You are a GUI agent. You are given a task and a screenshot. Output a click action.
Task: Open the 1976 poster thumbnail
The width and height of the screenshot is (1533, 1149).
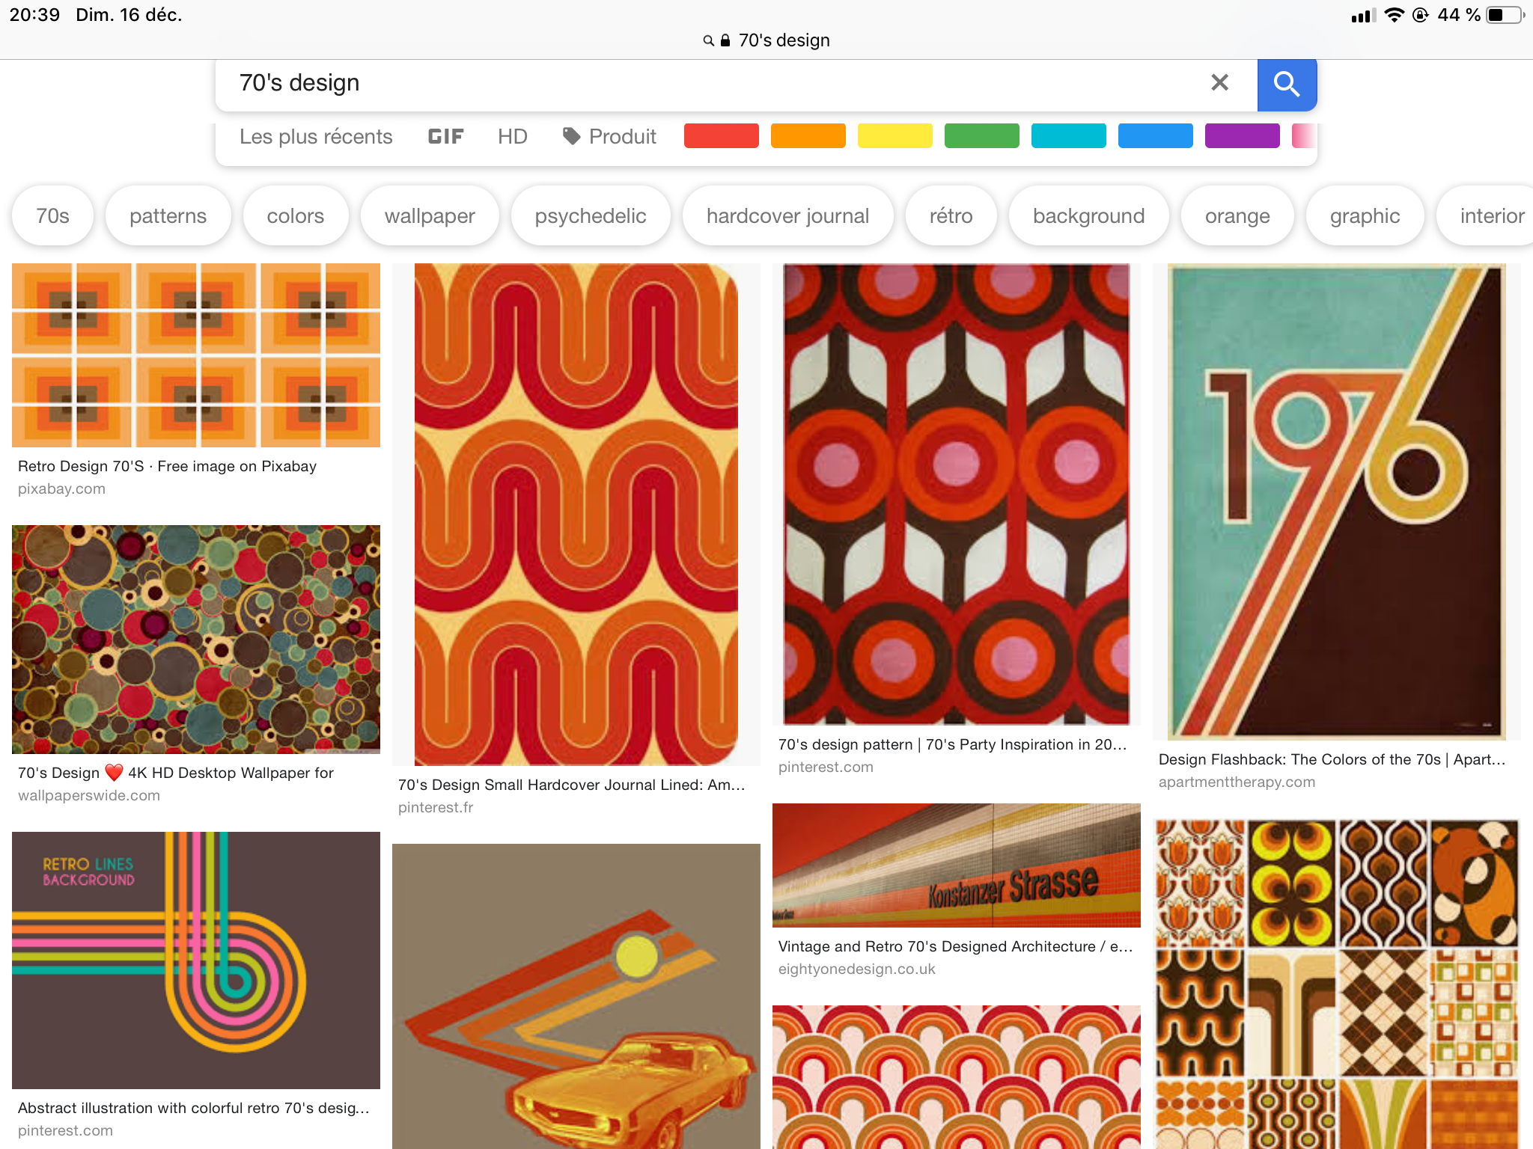tap(1336, 501)
